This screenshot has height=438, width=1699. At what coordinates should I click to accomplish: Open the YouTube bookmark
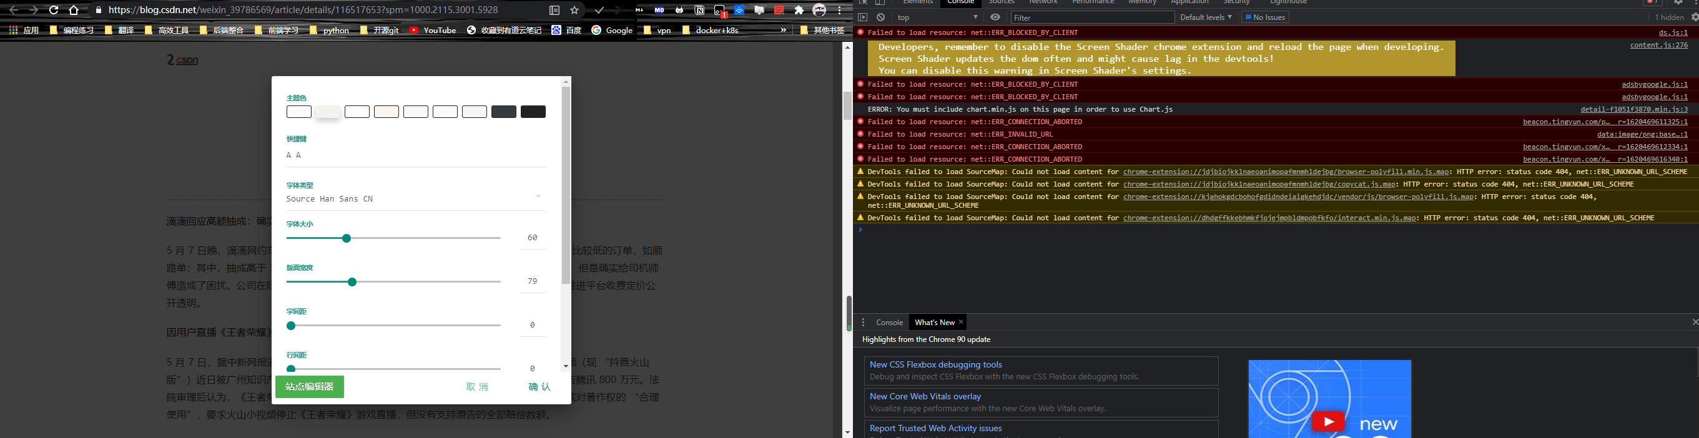click(x=433, y=31)
